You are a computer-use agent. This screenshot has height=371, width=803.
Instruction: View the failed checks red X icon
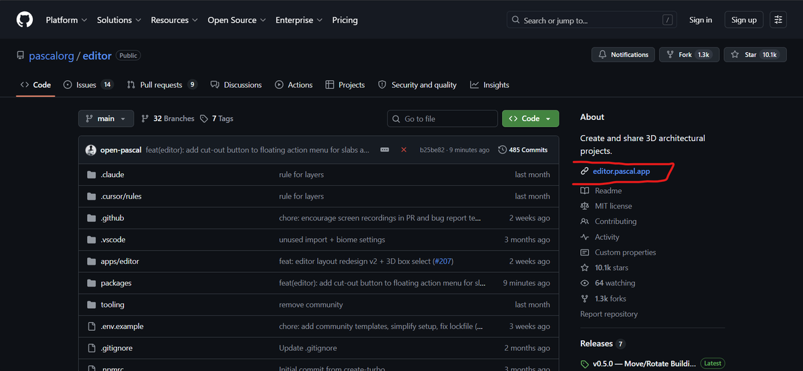(x=404, y=150)
